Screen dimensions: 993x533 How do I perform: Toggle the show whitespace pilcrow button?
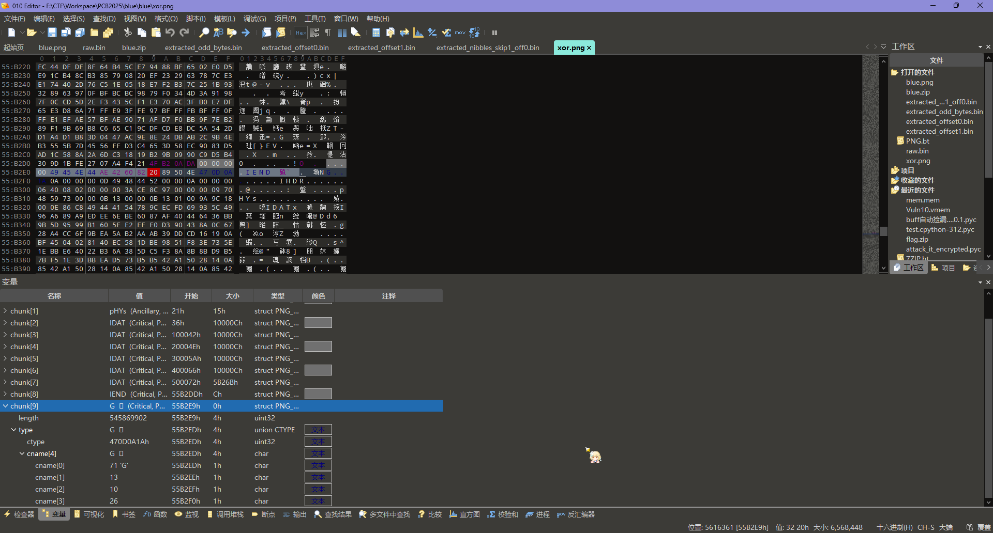pos(328,33)
